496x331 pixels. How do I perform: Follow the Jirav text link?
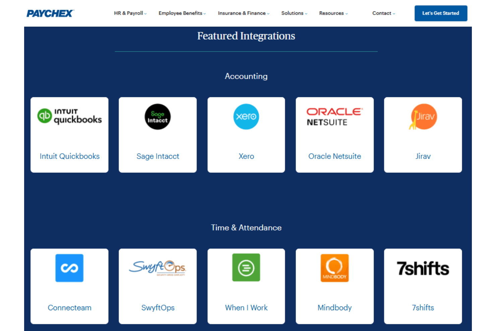click(423, 156)
